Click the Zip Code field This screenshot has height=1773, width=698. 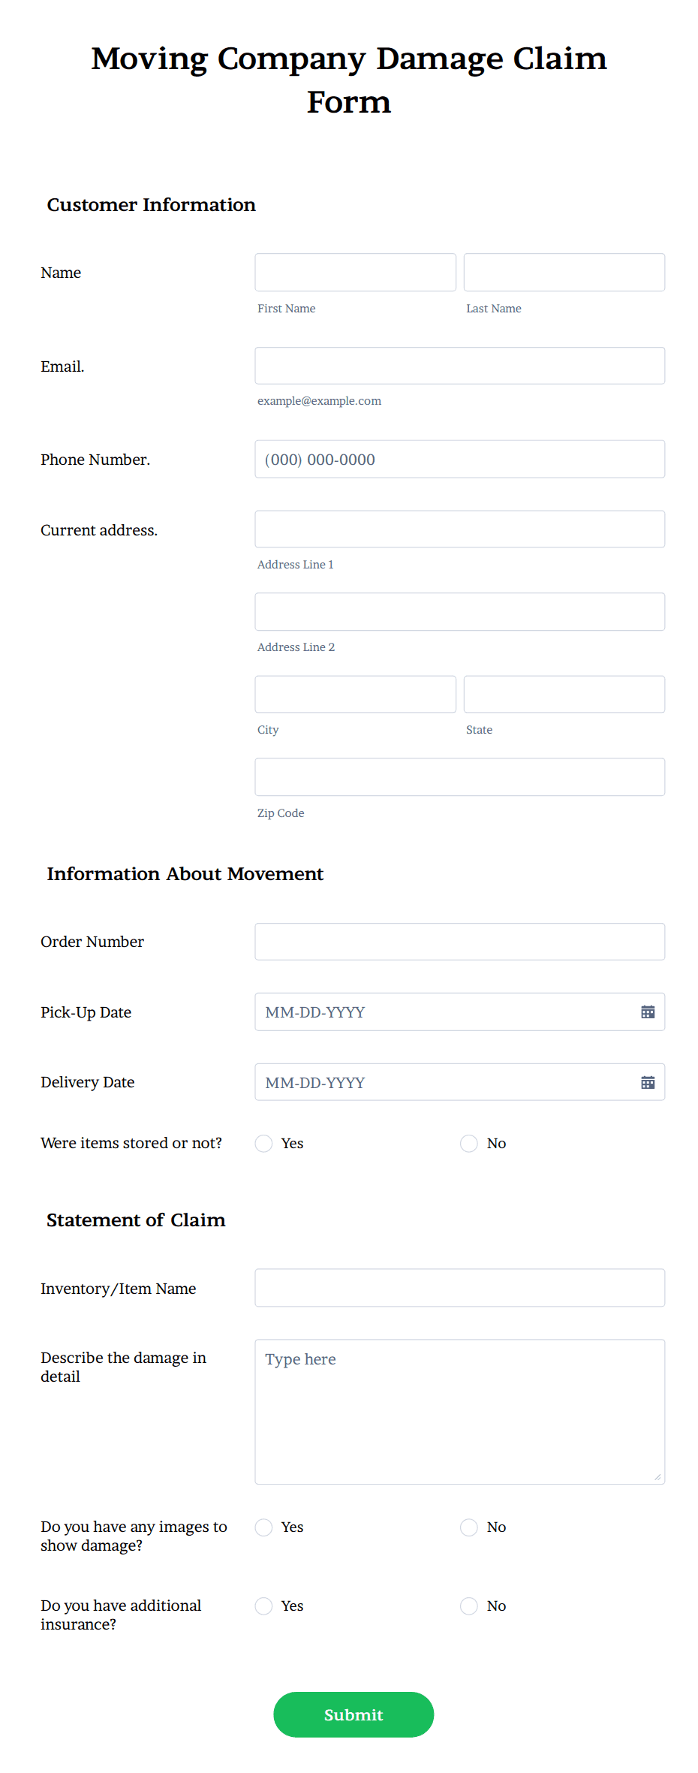(459, 776)
